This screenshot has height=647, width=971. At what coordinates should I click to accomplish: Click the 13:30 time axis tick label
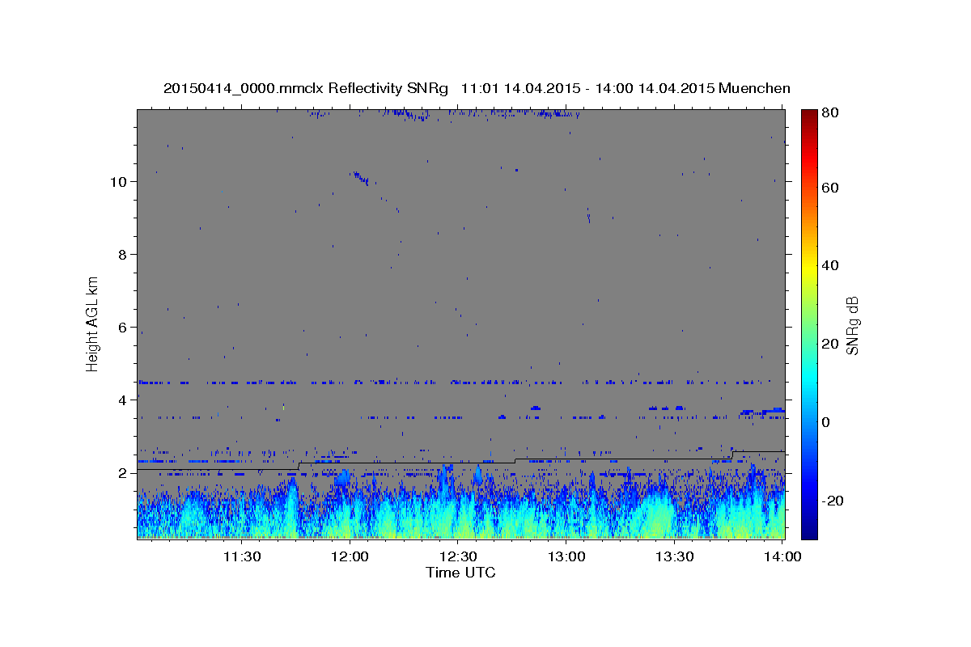(675, 556)
